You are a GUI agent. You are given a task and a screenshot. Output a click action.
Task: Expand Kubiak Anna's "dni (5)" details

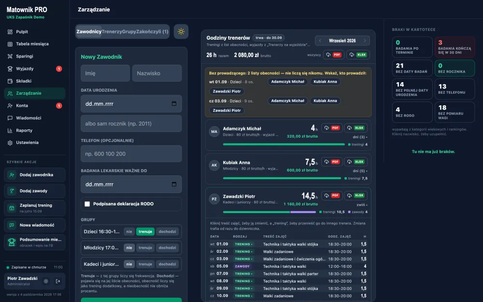pos(360,171)
